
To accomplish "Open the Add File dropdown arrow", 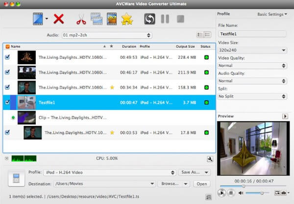I will pos(47,19).
